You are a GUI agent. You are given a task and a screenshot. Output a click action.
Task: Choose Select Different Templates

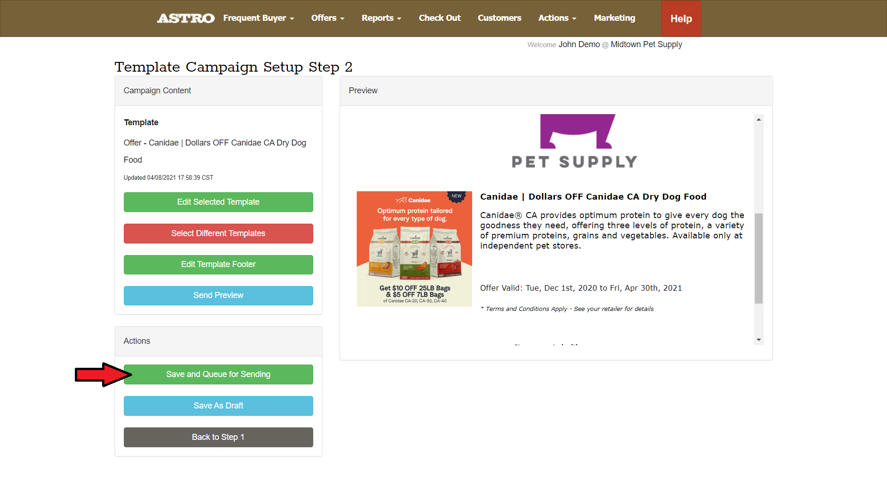point(218,233)
